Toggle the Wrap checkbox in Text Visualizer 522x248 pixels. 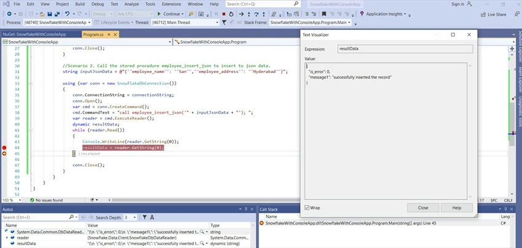[x=307, y=207]
